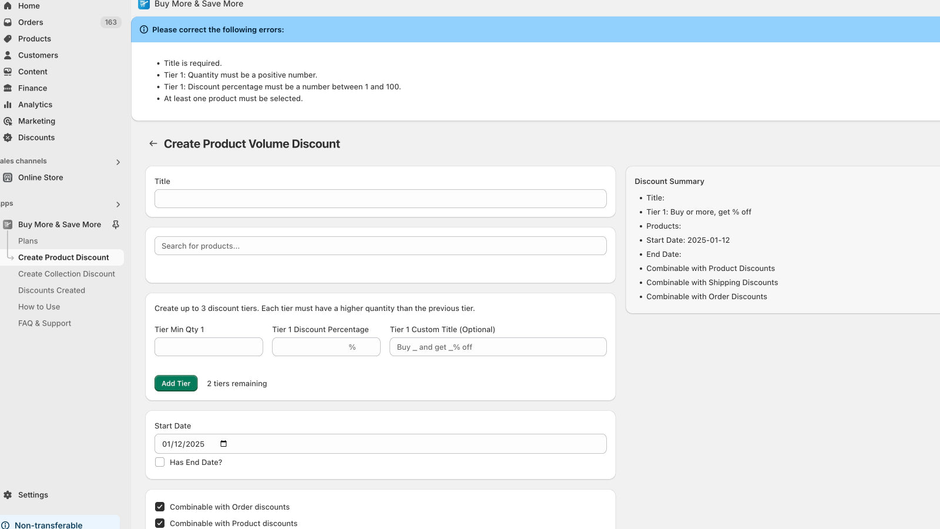Enable the Has End Date checkbox
The height and width of the screenshot is (529, 940).
pos(160,462)
